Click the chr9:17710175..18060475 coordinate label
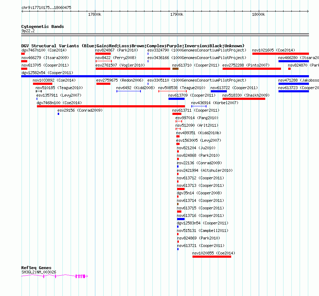 coord(46,8)
